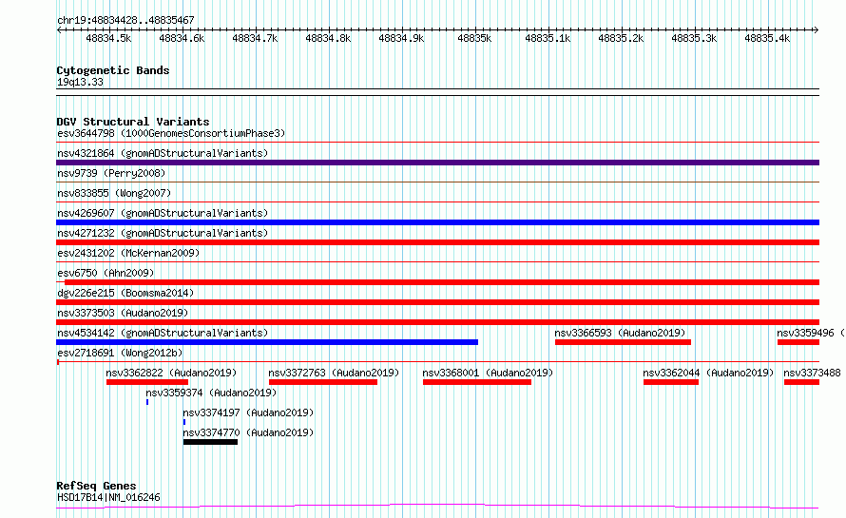Select the 19q13.33 band label
The height and width of the screenshot is (518, 846).
coord(80,82)
